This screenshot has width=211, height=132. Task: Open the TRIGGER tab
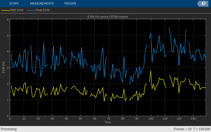pyautogui.click(x=70, y=3)
